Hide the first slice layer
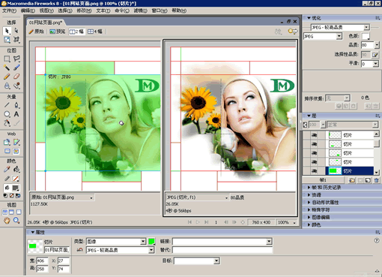Screen dimensions: 382x277 click(x=314, y=135)
